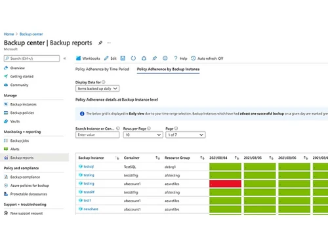Open New support request
The width and height of the screenshot is (328, 246).
26,213
